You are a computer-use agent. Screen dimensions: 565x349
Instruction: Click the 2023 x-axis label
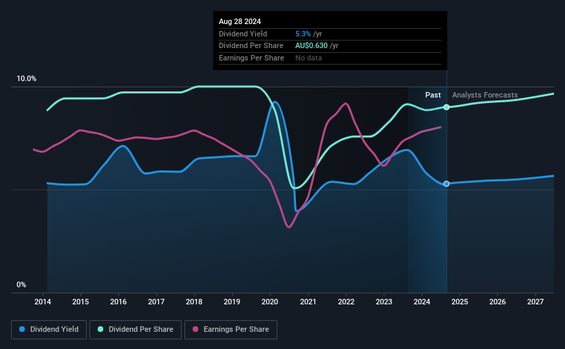384,302
